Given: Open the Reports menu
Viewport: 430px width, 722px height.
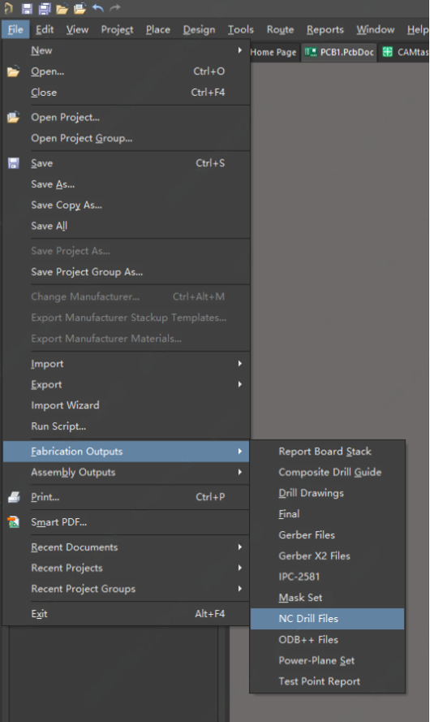Looking at the screenshot, I should [x=325, y=29].
